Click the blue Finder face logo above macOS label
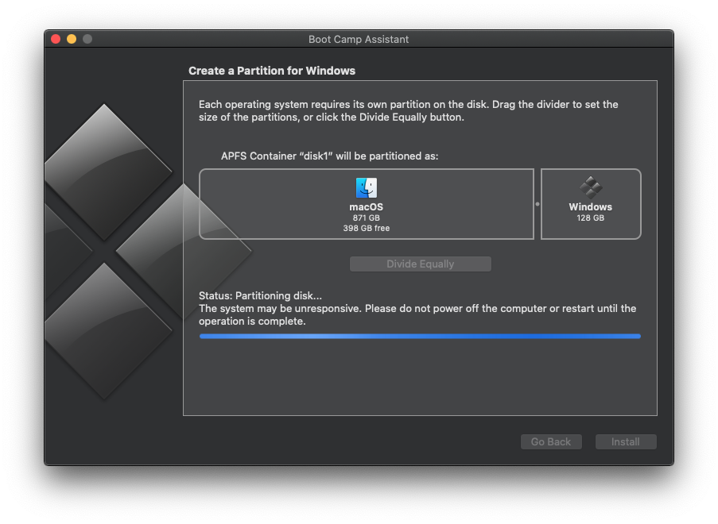 (366, 187)
